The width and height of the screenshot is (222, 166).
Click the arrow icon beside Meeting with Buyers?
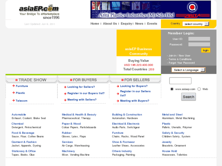tap(118, 101)
